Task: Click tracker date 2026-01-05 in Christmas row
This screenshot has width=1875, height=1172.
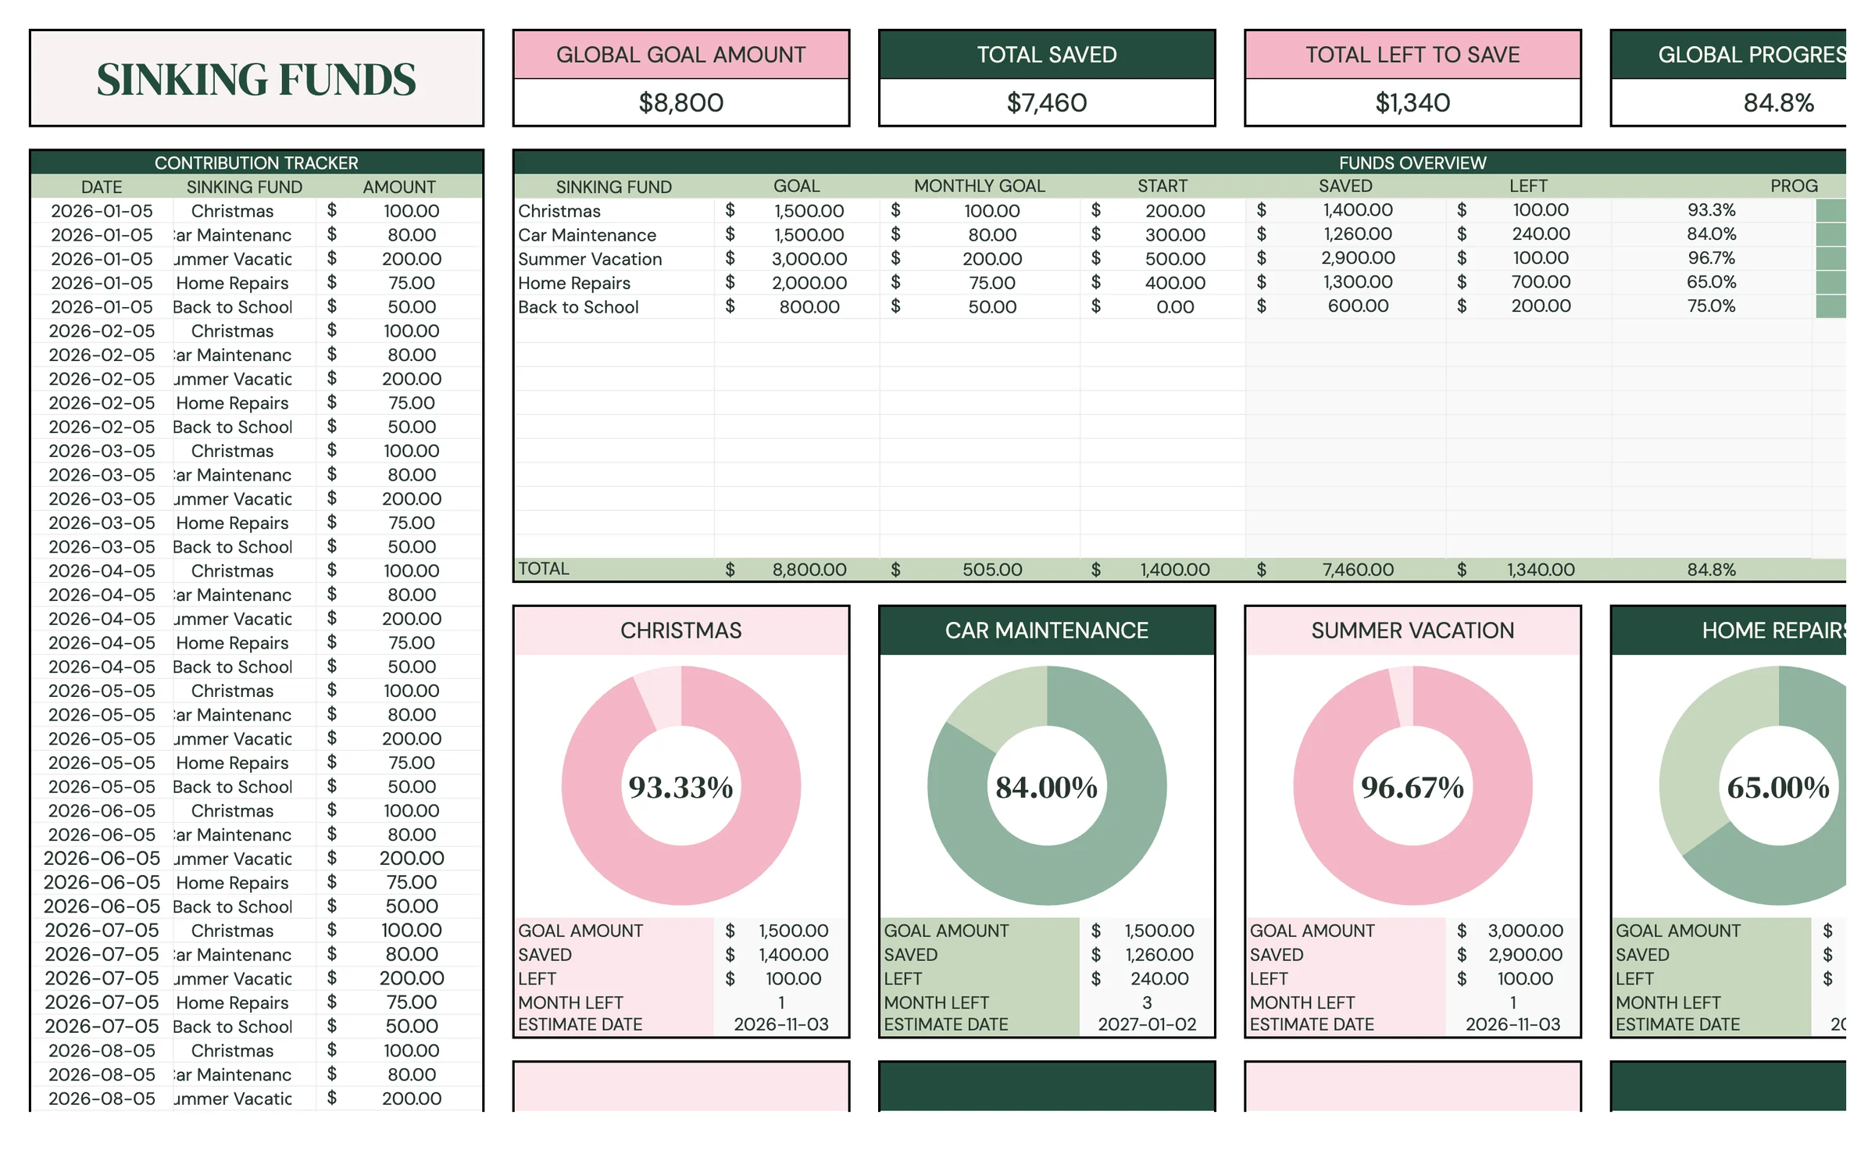Action: click(102, 211)
